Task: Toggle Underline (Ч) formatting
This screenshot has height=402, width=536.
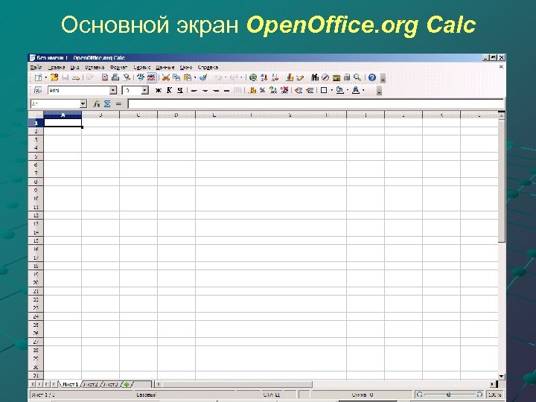Action: [180, 91]
